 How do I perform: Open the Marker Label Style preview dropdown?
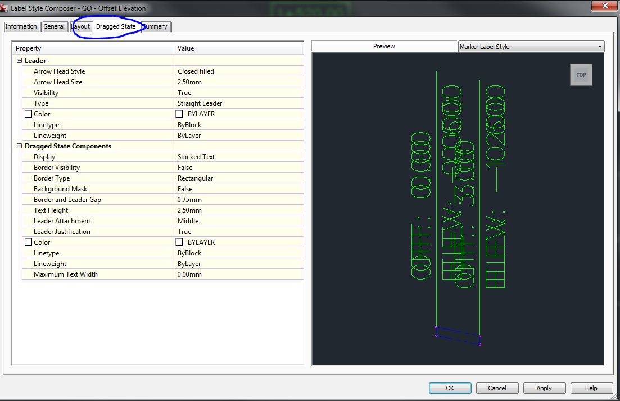[599, 46]
